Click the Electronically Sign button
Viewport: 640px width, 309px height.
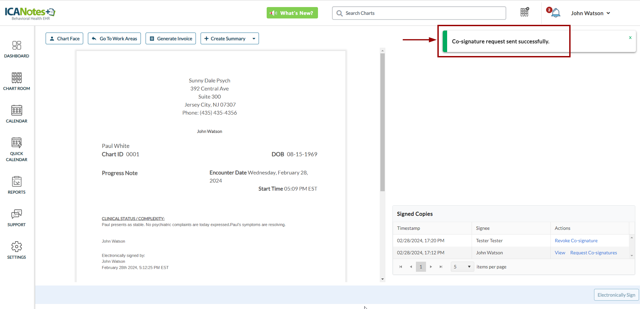pyautogui.click(x=616, y=295)
